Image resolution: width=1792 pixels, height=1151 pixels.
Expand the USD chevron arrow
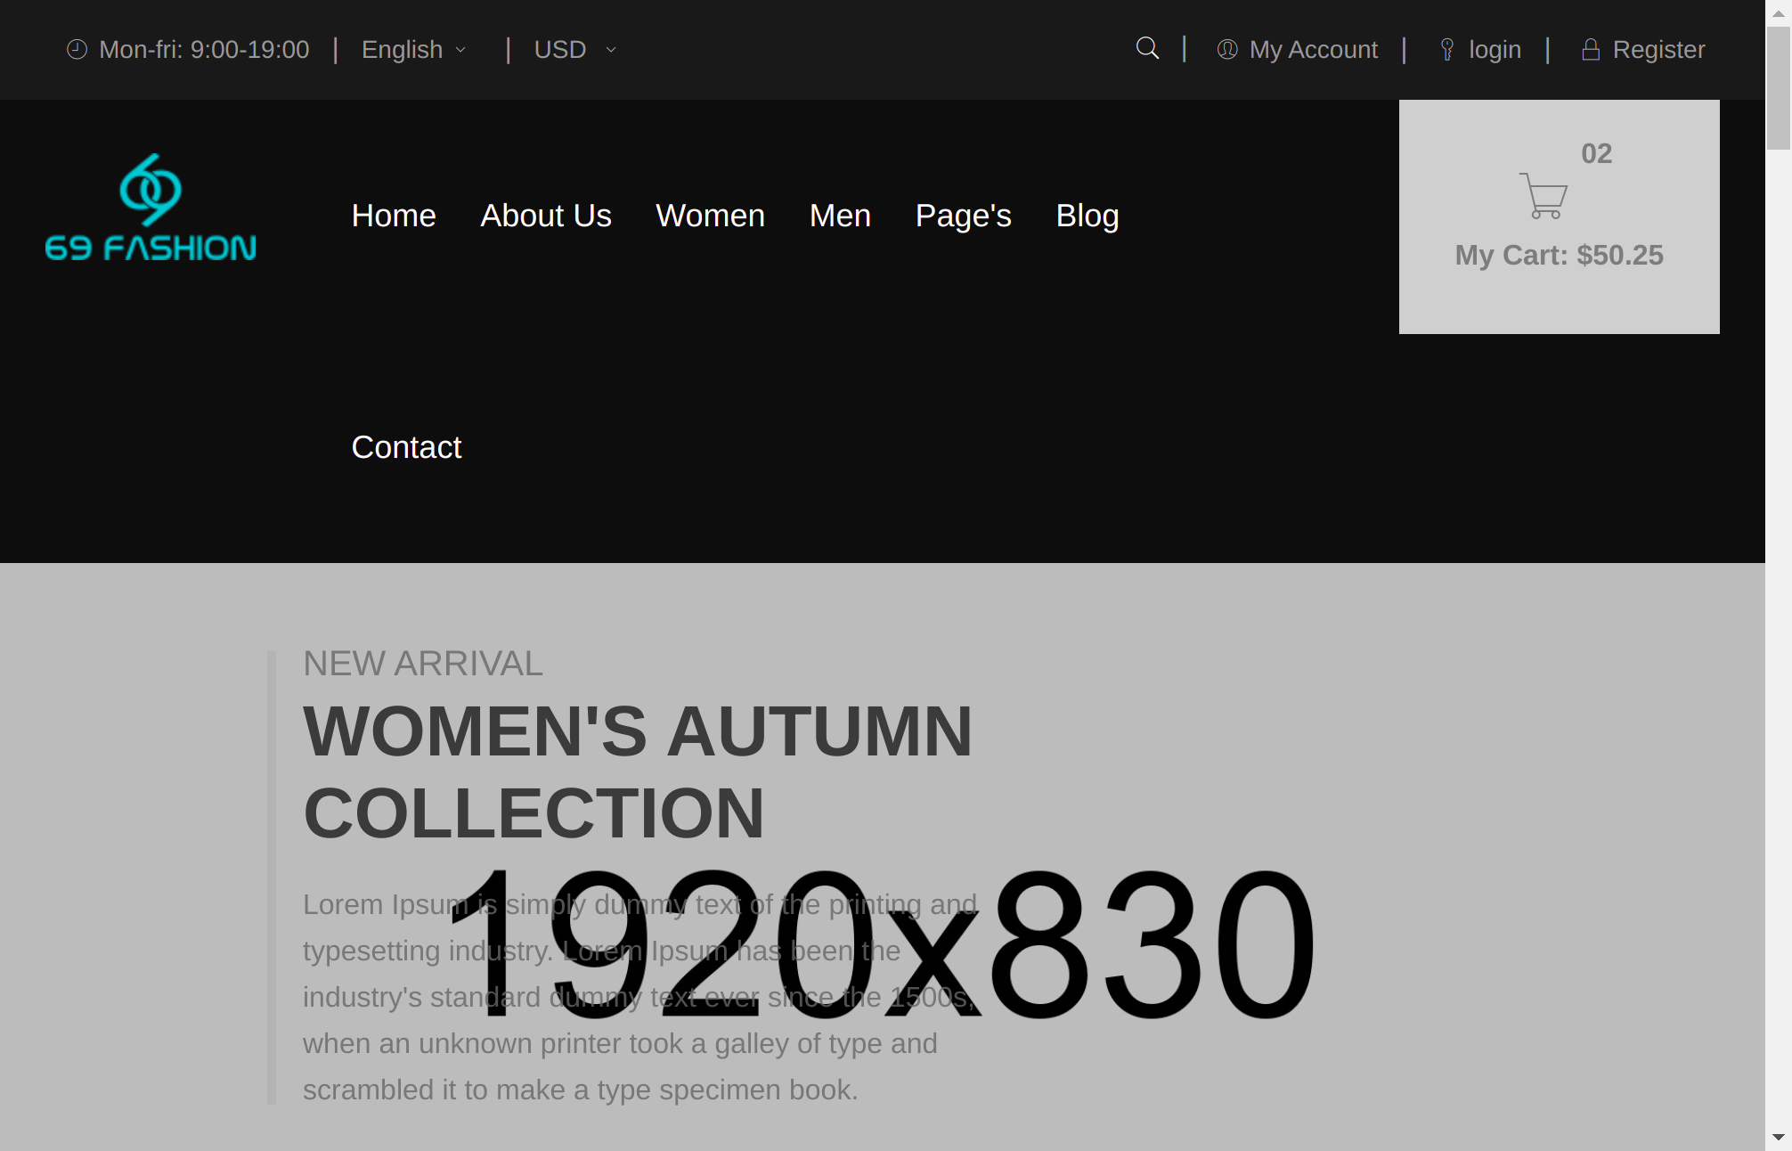(611, 50)
